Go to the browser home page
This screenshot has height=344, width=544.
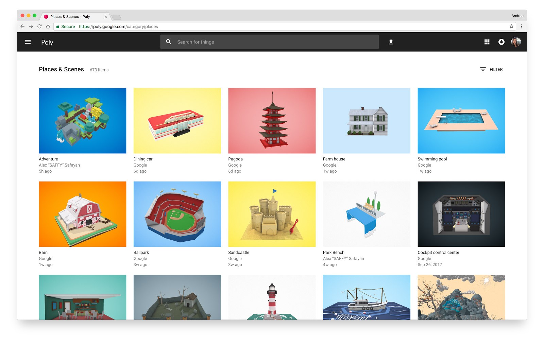[x=48, y=27]
